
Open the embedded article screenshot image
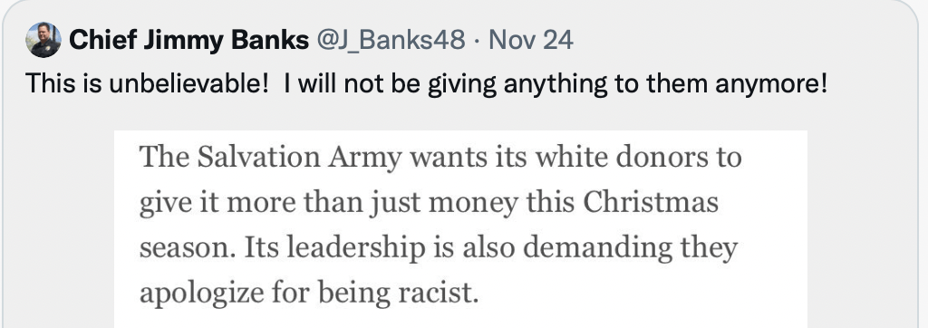(x=460, y=229)
